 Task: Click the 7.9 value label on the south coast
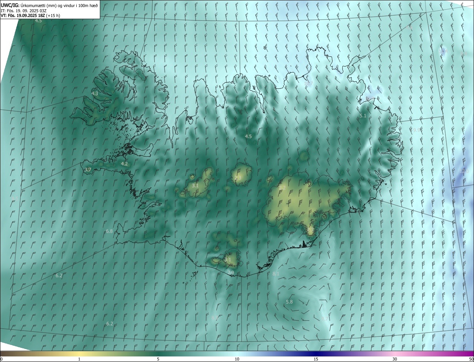tap(230, 273)
